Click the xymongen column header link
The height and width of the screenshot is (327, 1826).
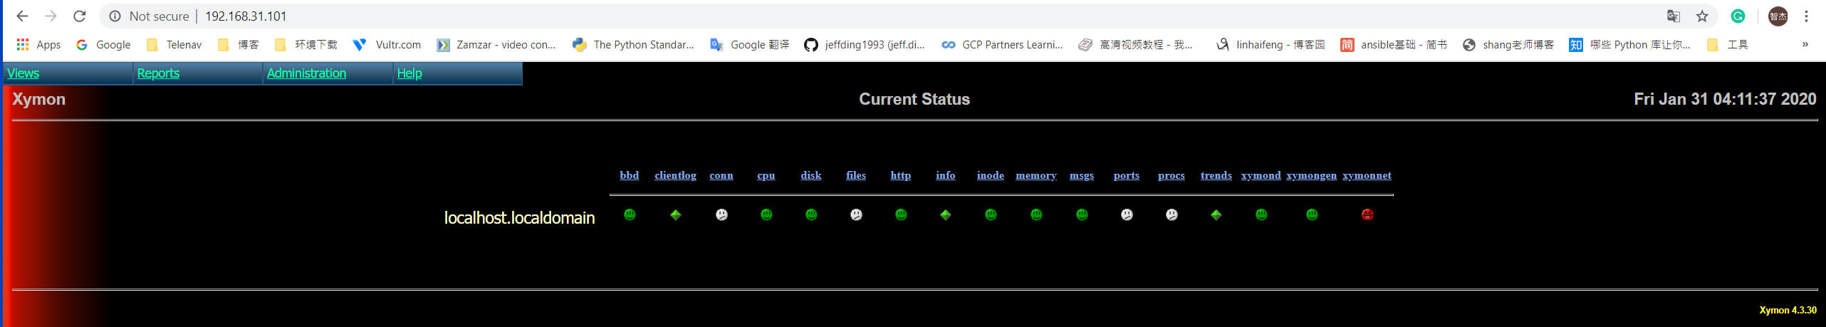[x=1312, y=175]
